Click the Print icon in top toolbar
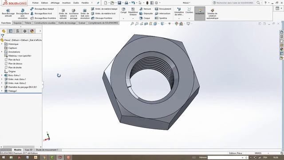 [126, 3]
